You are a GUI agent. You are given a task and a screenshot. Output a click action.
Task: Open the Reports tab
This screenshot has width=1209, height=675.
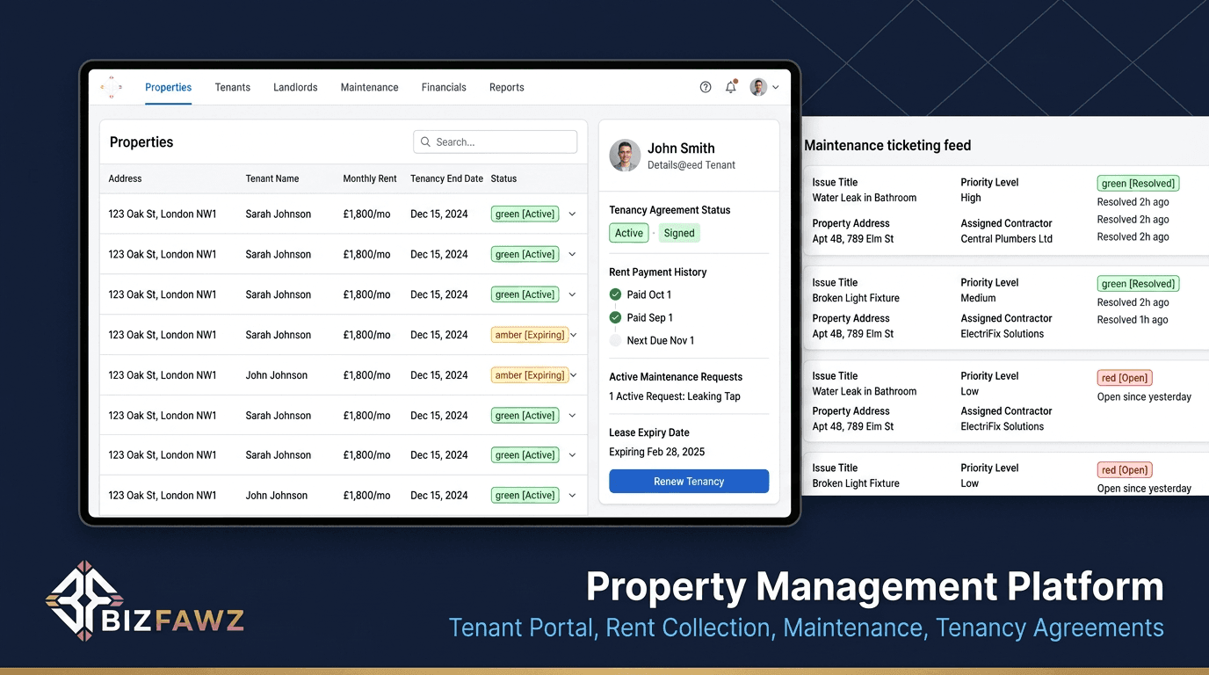click(x=507, y=88)
